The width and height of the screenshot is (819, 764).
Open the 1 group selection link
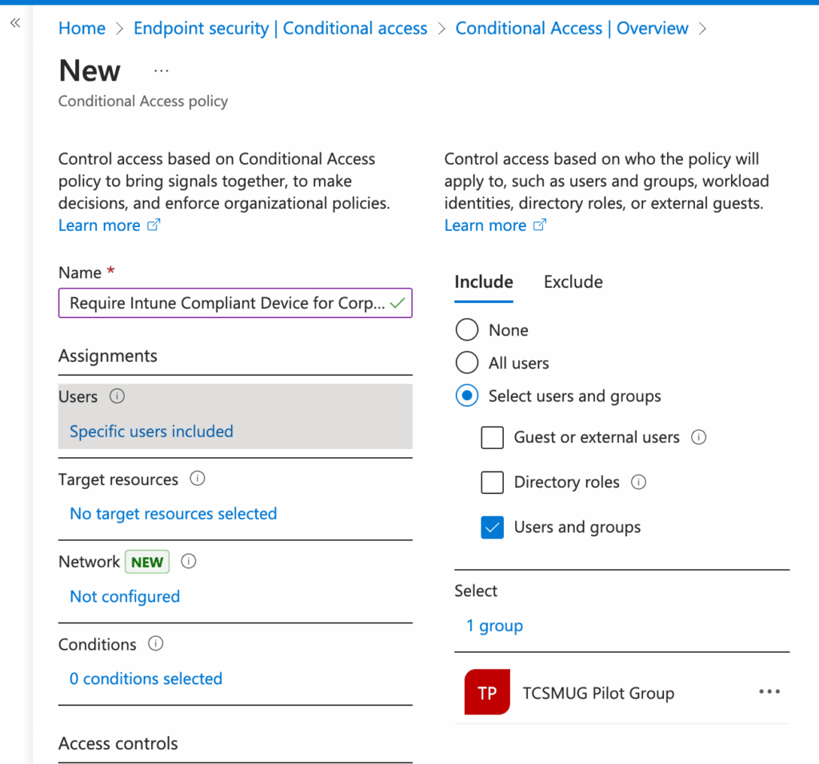click(x=494, y=626)
